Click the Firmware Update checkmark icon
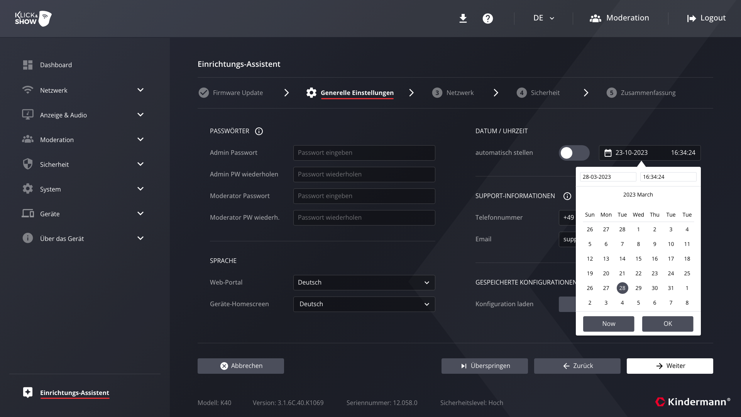Screen dimensions: 741x417 point(204,93)
